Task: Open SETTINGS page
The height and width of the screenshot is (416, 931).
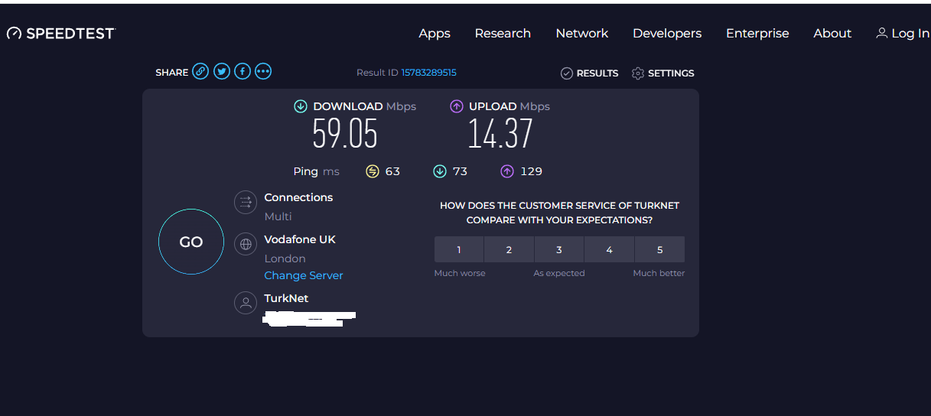Action: click(671, 73)
